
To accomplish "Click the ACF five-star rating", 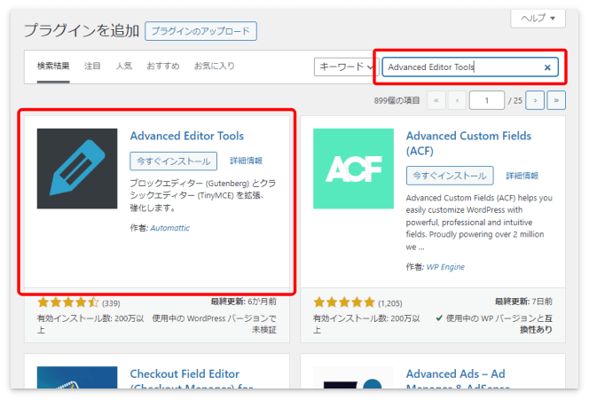I will 344,302.
